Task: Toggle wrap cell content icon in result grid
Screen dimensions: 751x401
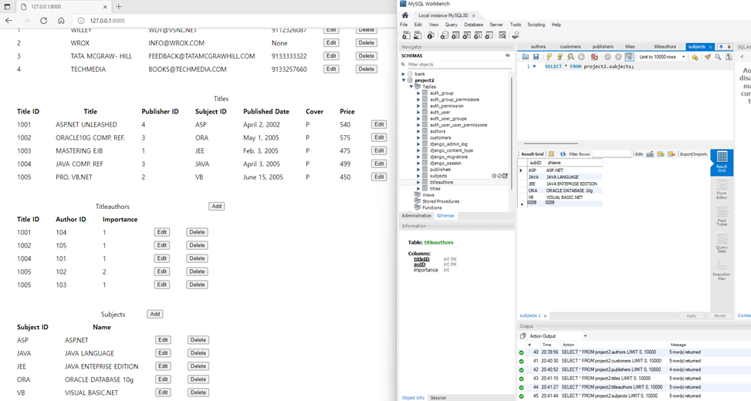Action: [551, 154]
